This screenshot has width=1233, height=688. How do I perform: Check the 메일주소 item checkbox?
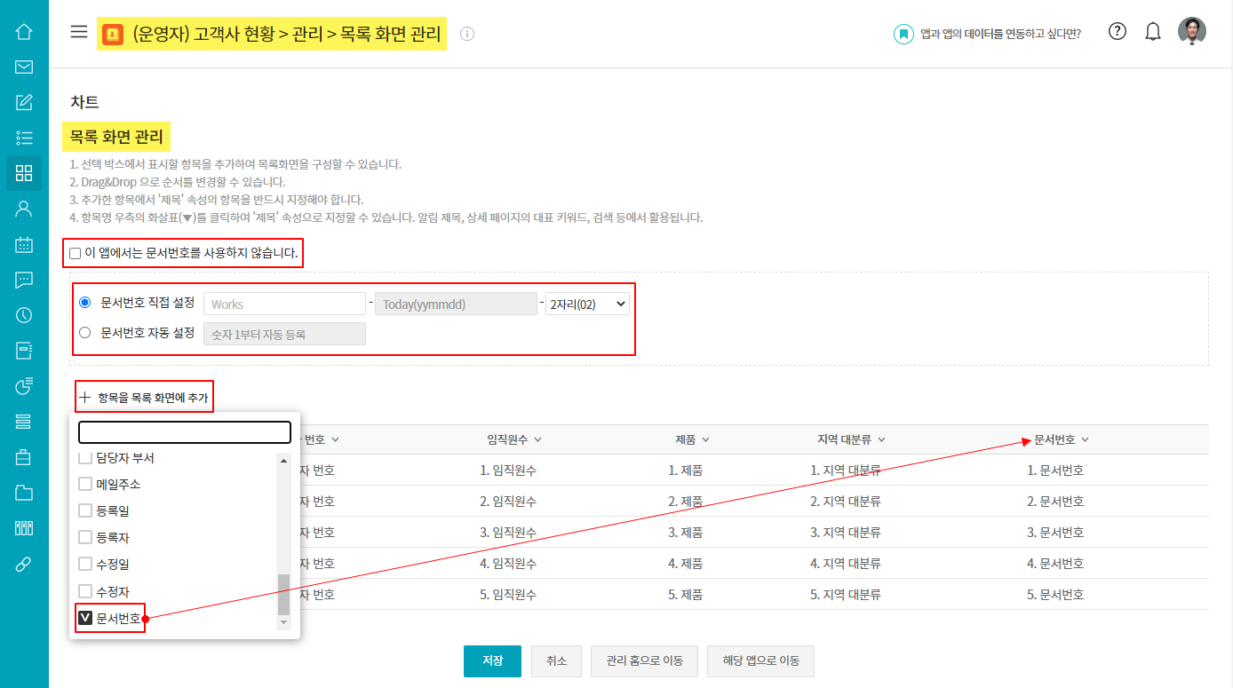pos(86,485)
